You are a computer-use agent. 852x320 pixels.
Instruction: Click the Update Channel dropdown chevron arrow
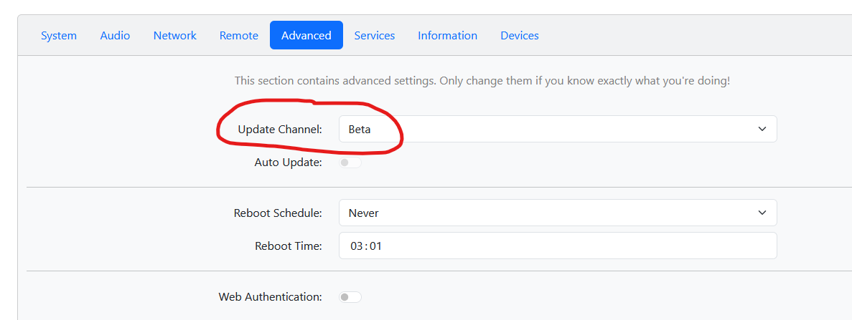(762, 130)
